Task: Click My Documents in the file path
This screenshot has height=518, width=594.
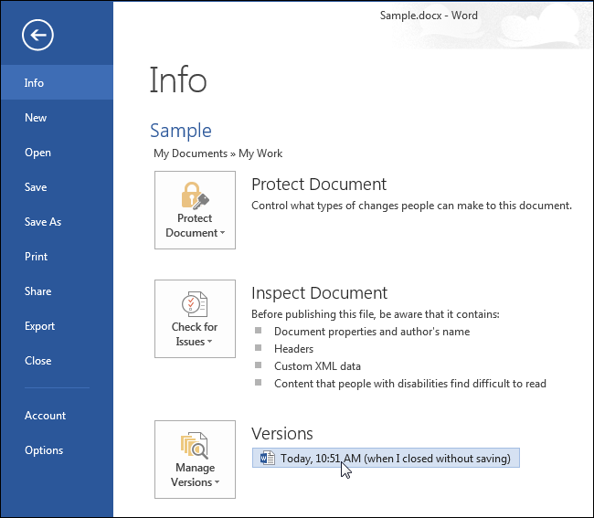Action: (x=190, y=153)
